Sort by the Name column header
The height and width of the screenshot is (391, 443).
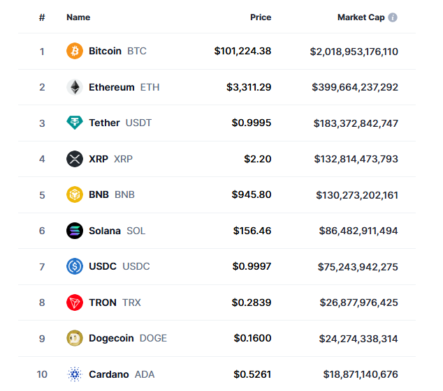[x=78, y=17]
